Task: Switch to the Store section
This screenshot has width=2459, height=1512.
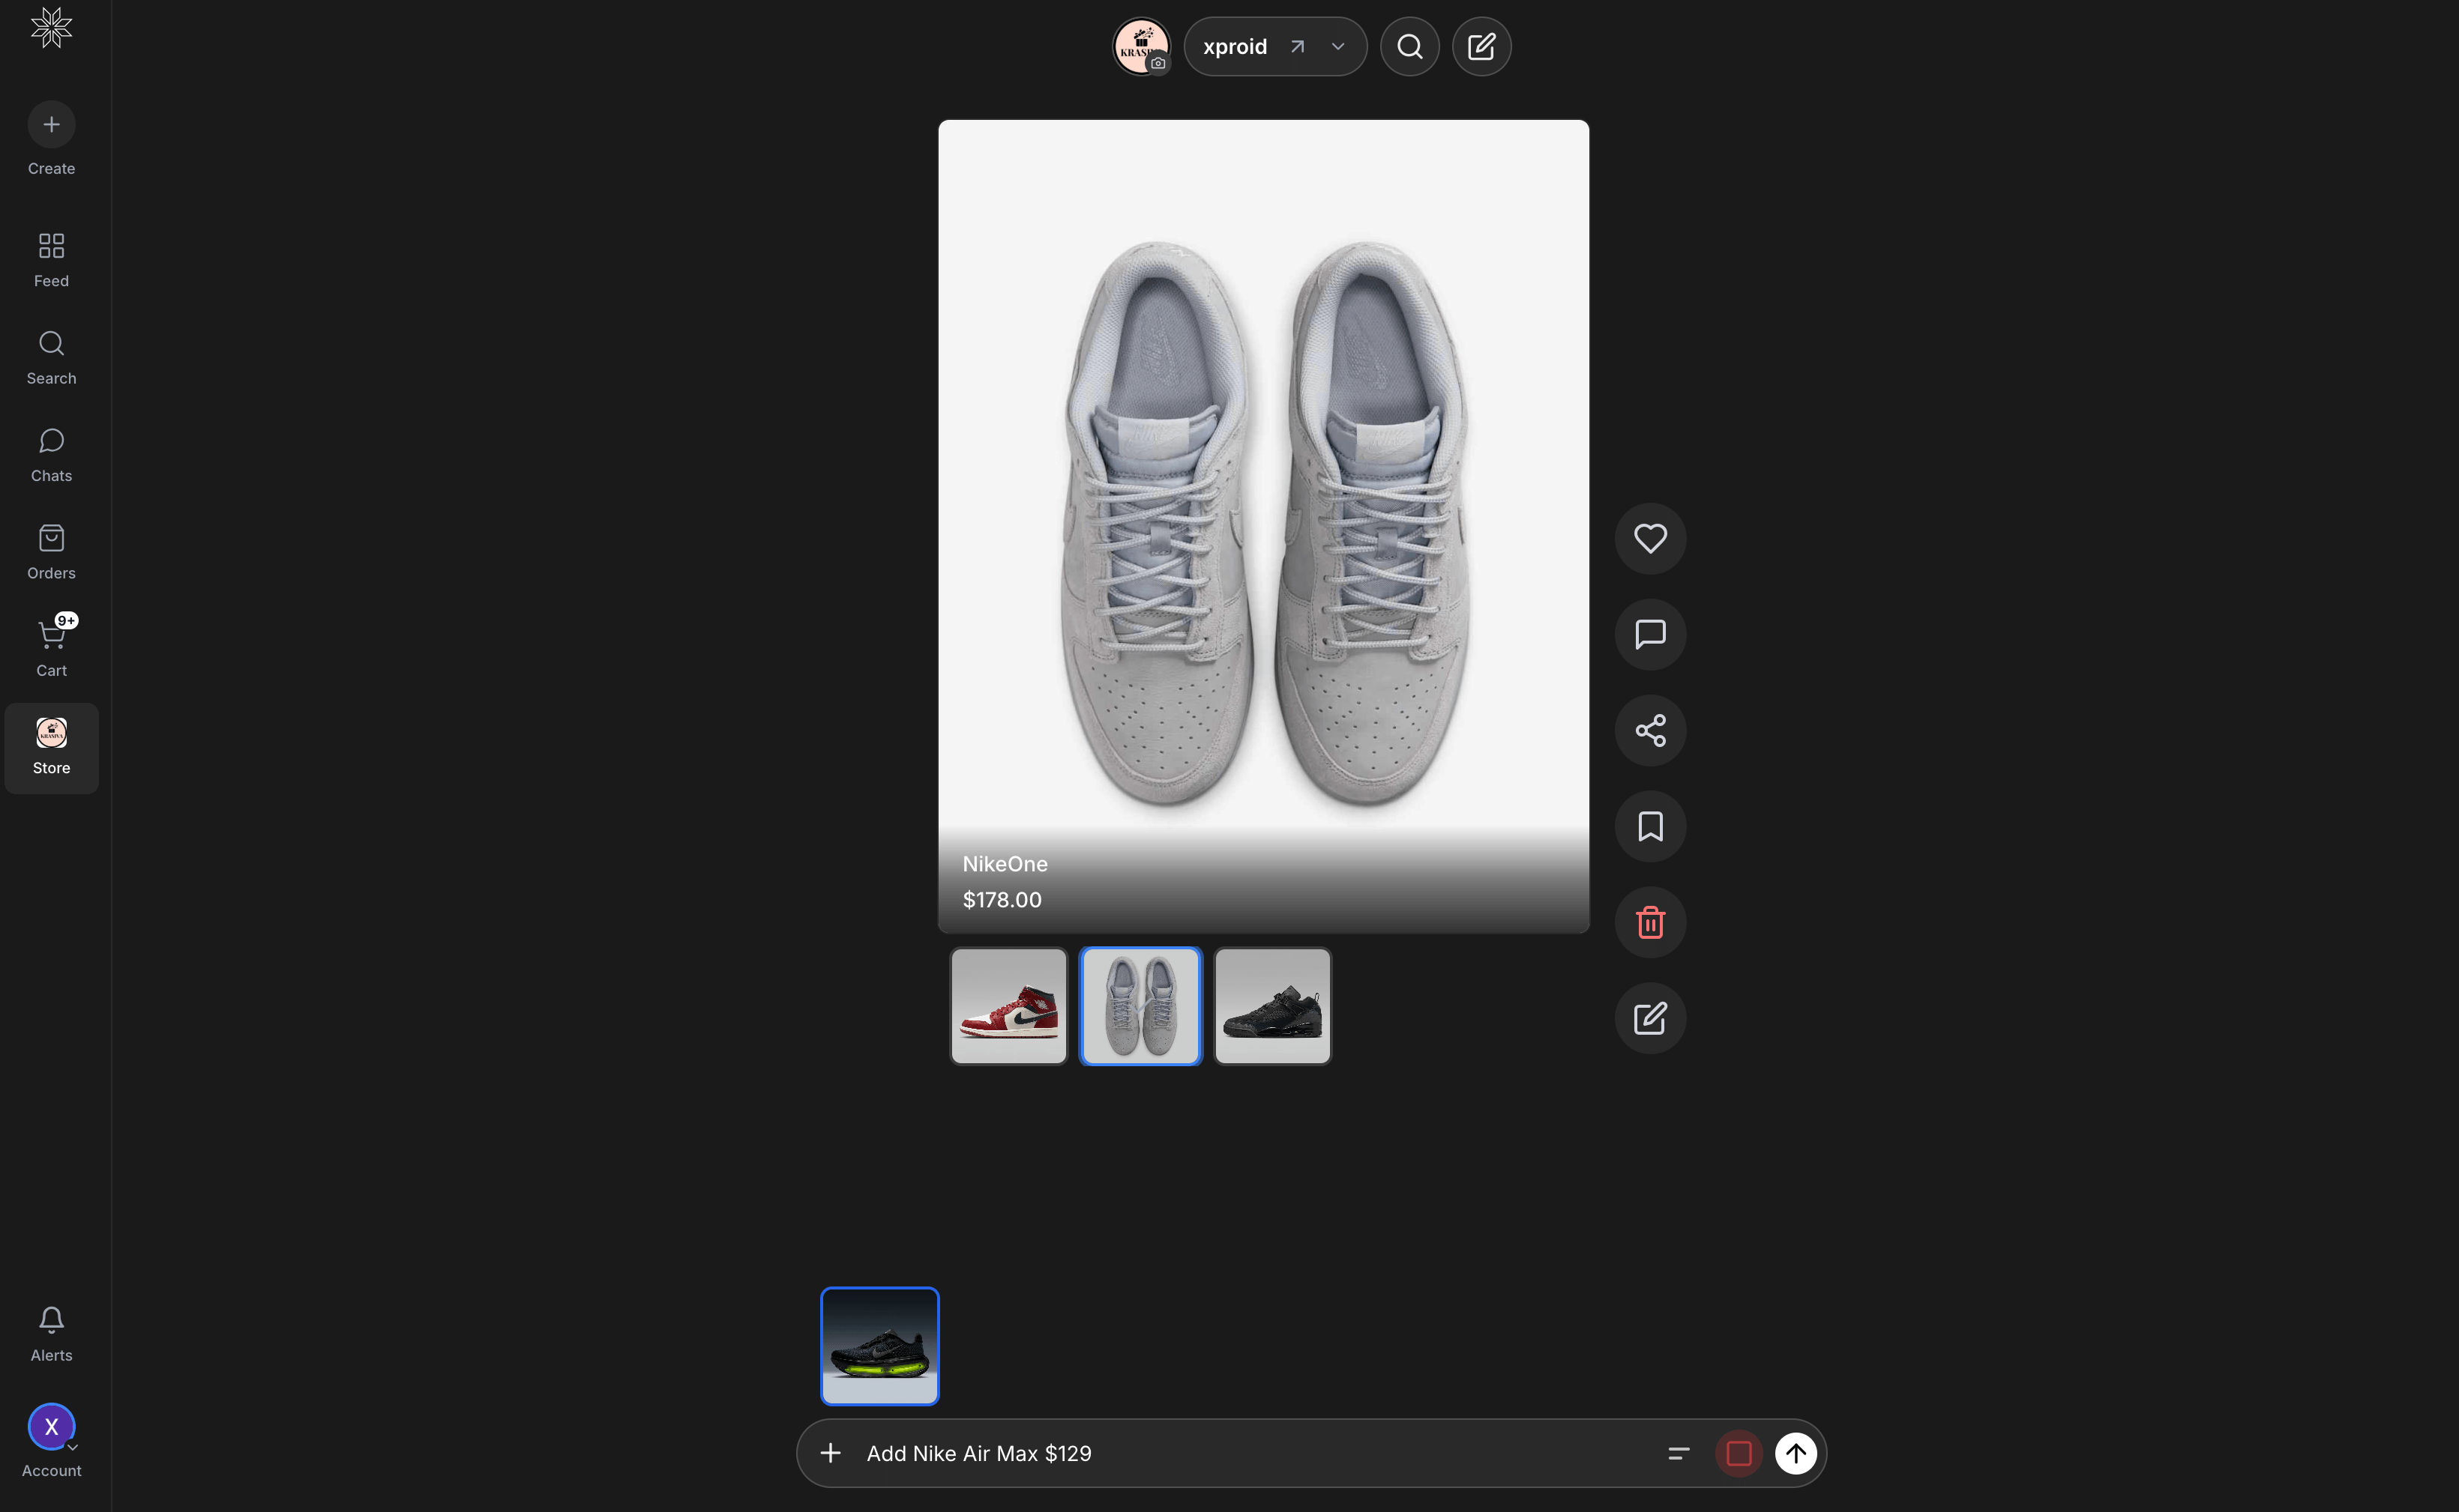Action: click(51, 747)
